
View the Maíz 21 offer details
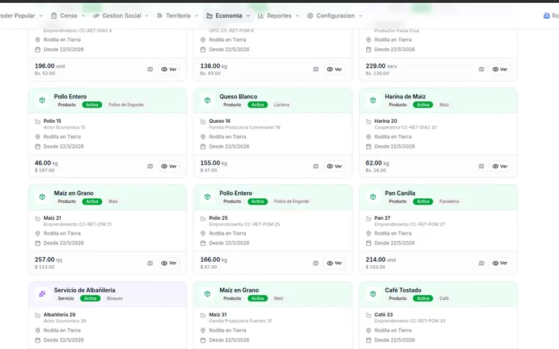pos(169,263)
